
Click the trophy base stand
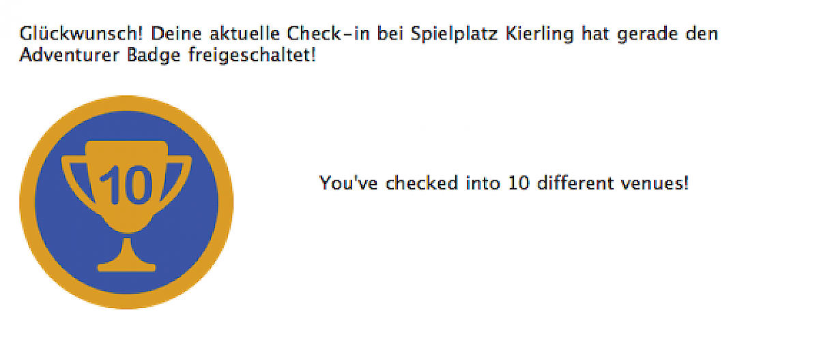pos(126,264)
